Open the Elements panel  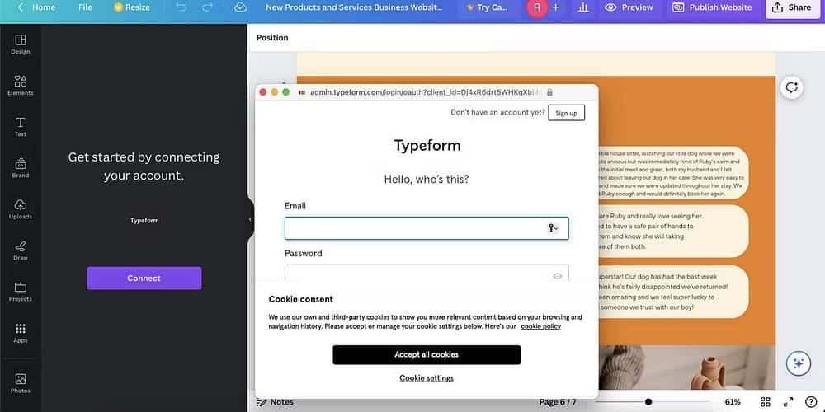(x=20, y=85)
